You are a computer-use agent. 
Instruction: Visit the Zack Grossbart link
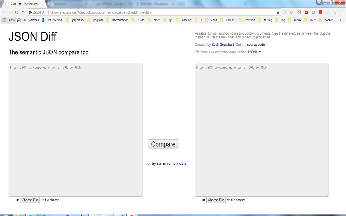(222, 45)
